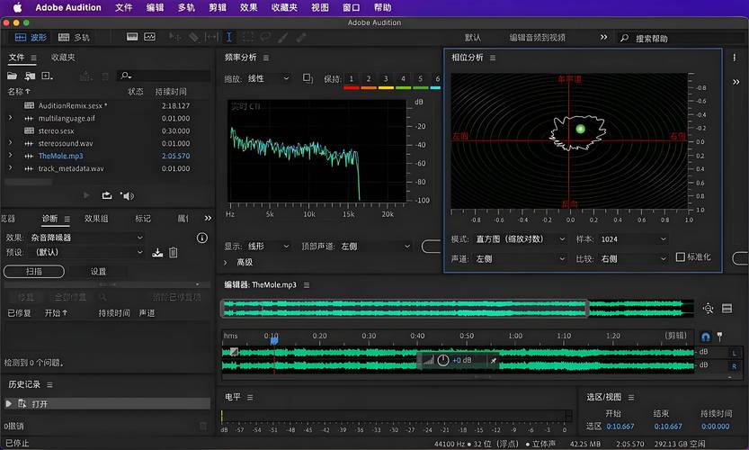The width and height of the screenshot is (749, 450).
Task: Switch to the 效果组 tab
Action: tap(96, 219)
